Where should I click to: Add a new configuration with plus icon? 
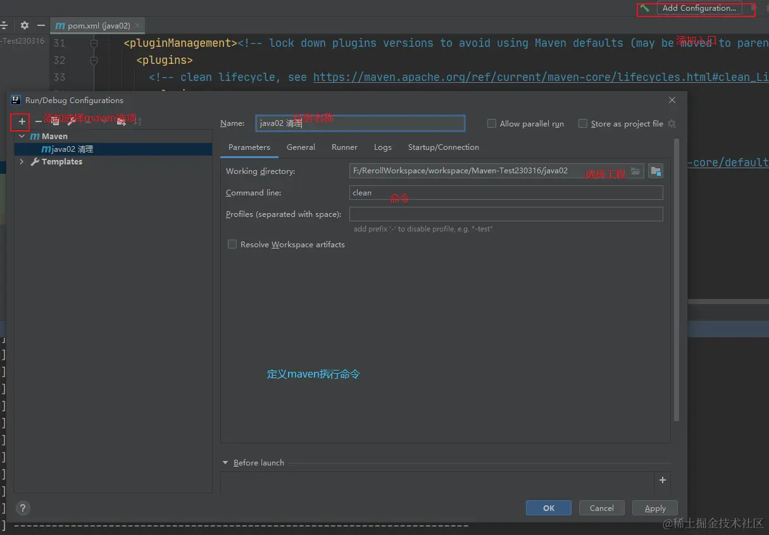pos(22,121)
